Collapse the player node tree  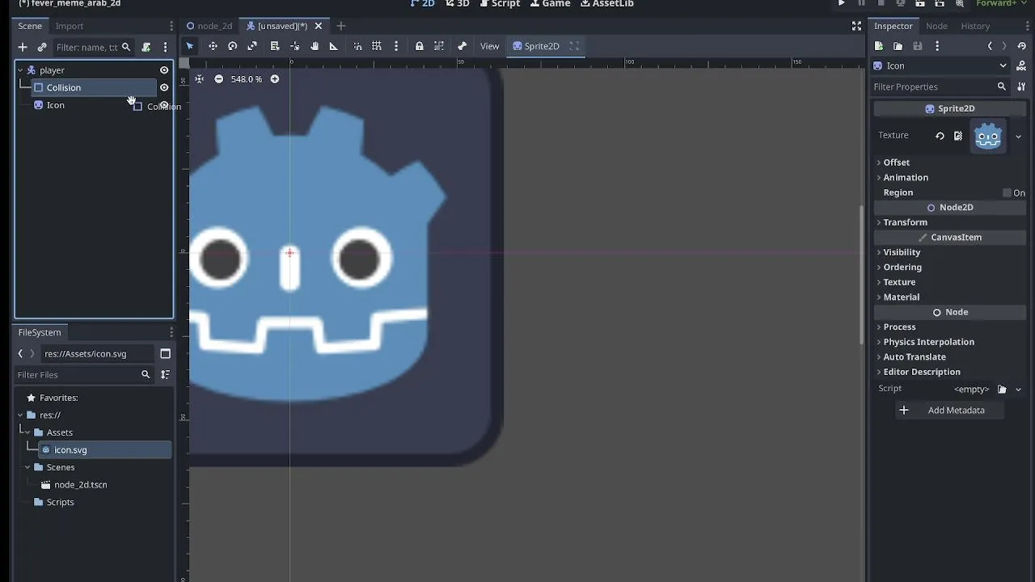(20, 70)
